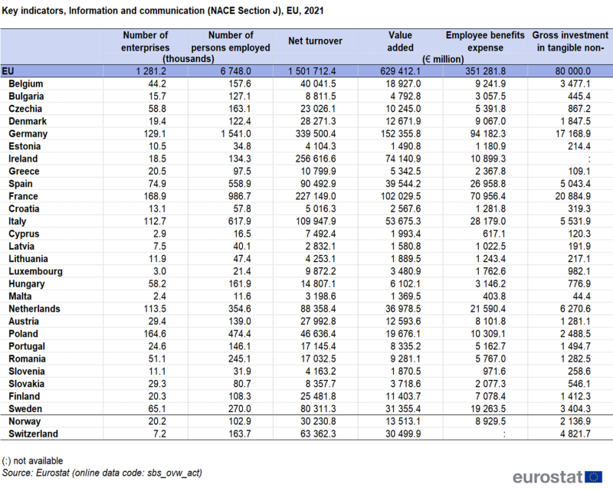Click the Eurostat source line with sbs_ovw_act
The image size is (613, 491).
coord(102,473)
